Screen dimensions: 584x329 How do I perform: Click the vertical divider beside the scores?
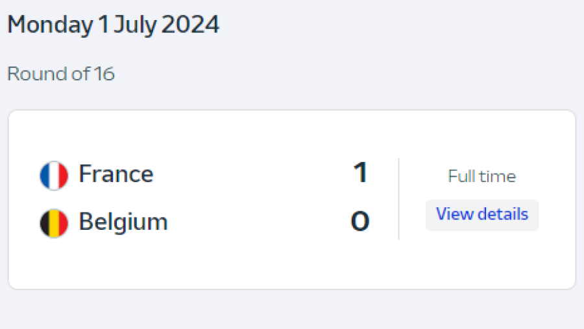(x=398, y=198)
